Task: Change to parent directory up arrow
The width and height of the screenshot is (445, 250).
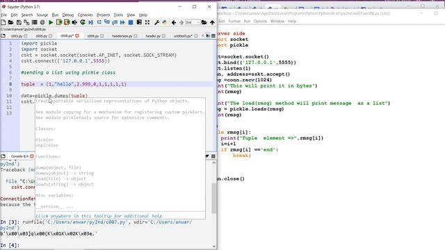Action: click(212, 22)
